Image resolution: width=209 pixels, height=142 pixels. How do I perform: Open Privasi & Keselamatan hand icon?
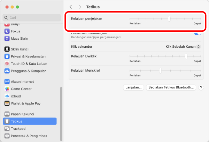[7, 56]
